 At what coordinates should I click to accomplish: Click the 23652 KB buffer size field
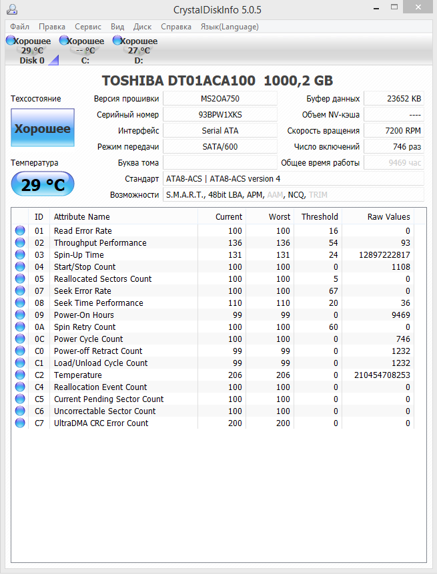394,99
